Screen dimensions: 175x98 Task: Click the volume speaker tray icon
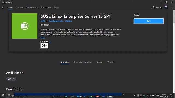[x=150, y=96]
